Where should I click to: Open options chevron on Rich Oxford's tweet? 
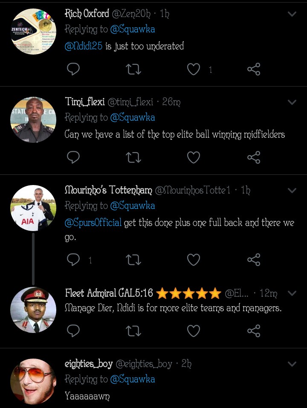click(292, 14)
